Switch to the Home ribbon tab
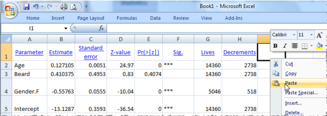This screenshot has width=327, height=116. click(x=33, y=18)
